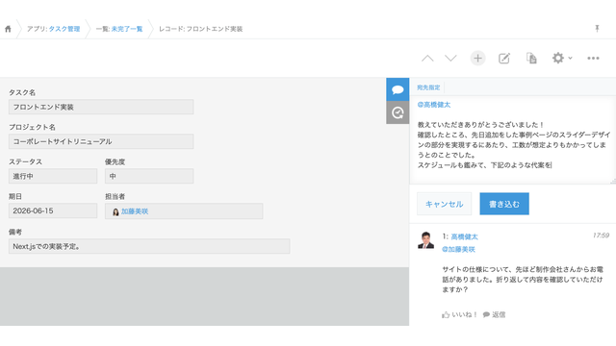
Task: Click the 加藤美咲 small avatar icon
Action: pyautogui.click(x=115, y=211)
